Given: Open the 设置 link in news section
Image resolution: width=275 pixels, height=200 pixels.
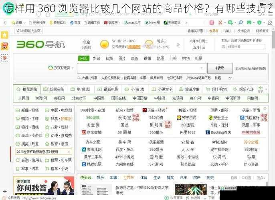Looking at the screenshot, I should (246, 178).
